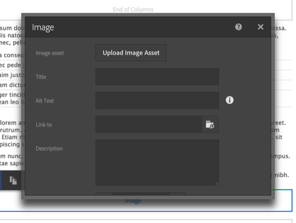Click the copy icon in the component toolbar
This screenshot has height=223, width=296.
[13, 180]
